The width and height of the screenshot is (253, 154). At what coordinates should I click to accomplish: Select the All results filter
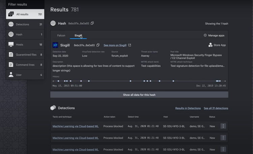point(25,14)
